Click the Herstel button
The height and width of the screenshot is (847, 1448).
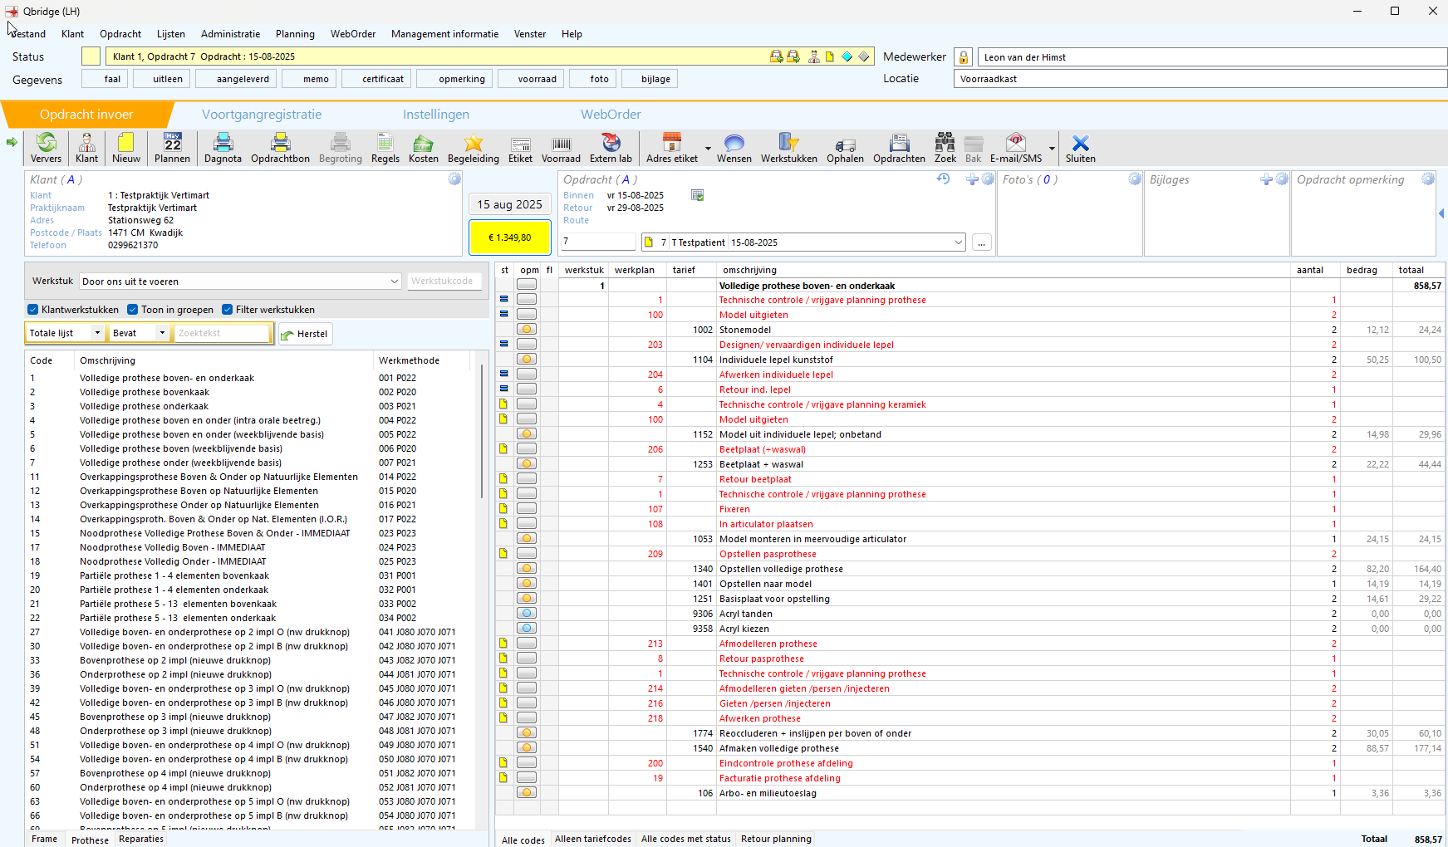305,334
